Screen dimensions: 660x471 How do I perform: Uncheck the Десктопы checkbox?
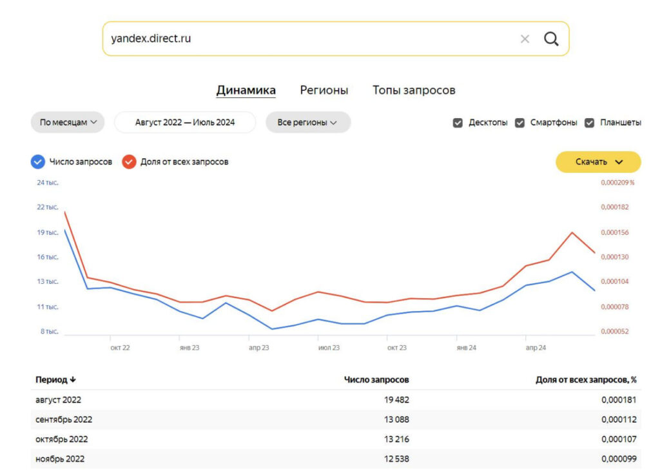458,123
